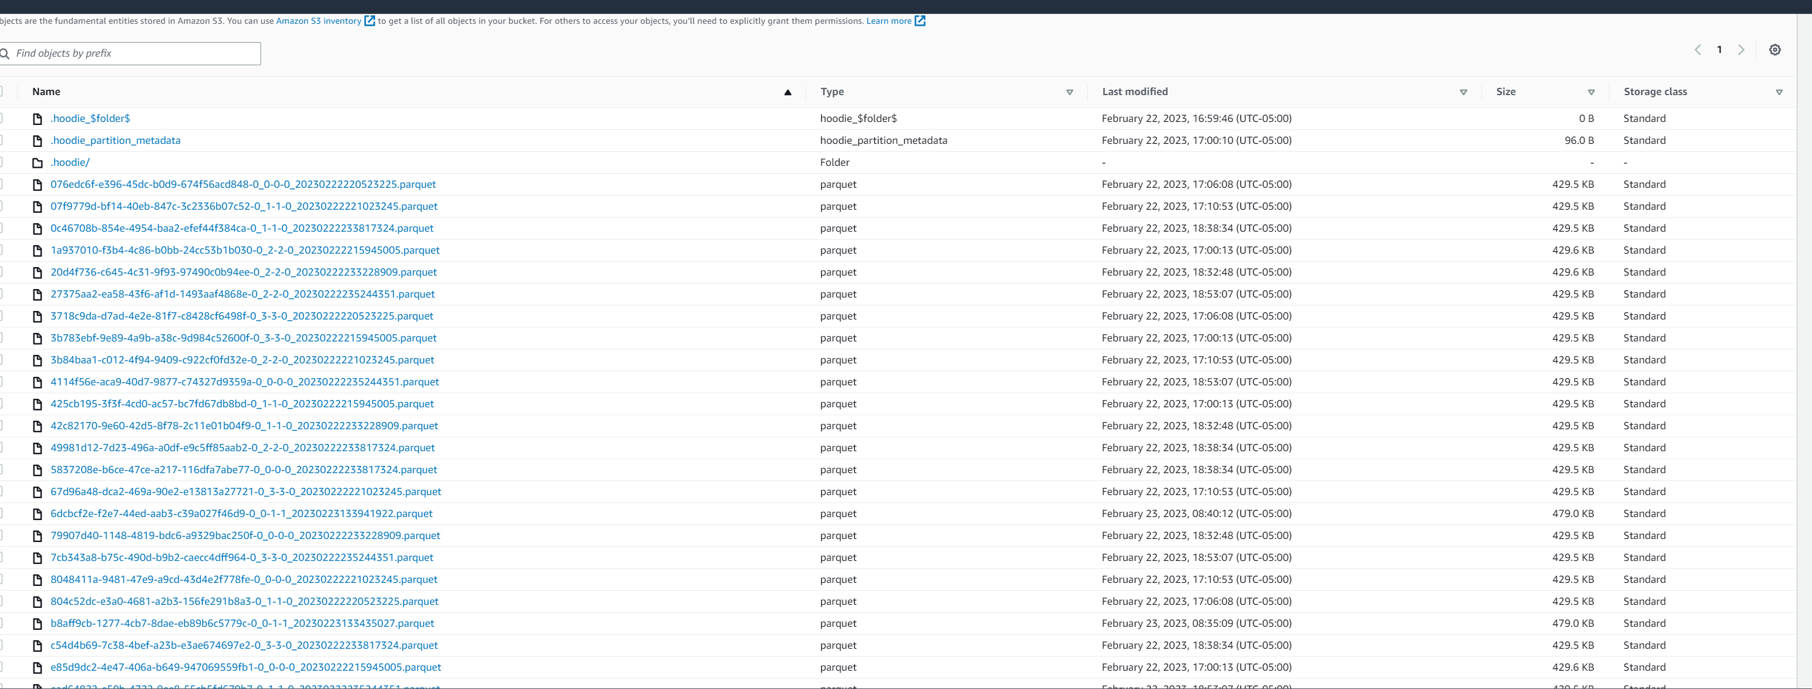Select checkbox for .hoodie_$folder$ row
This screenshot has width=1812, height=689.
click(1, 119)
